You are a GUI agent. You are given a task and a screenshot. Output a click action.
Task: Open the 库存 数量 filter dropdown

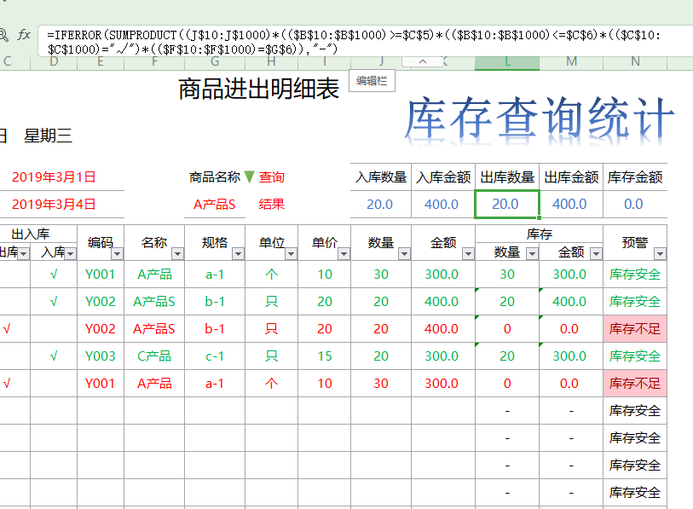point(532,253)
